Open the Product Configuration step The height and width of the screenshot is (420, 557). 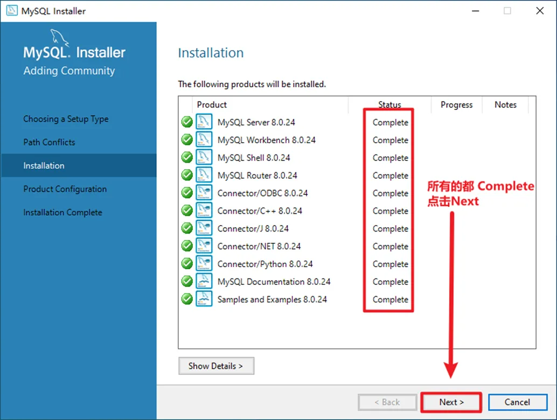coord(65,189)
